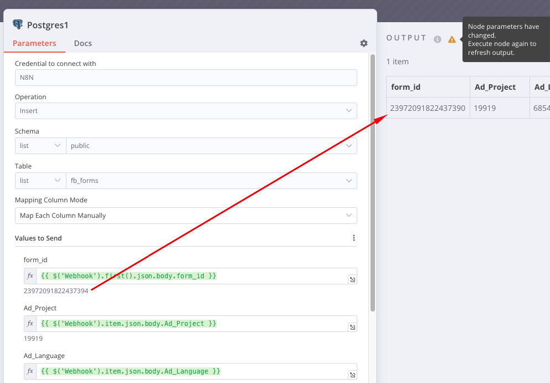
Task: Click the form_id output column header
Action: 428,87
